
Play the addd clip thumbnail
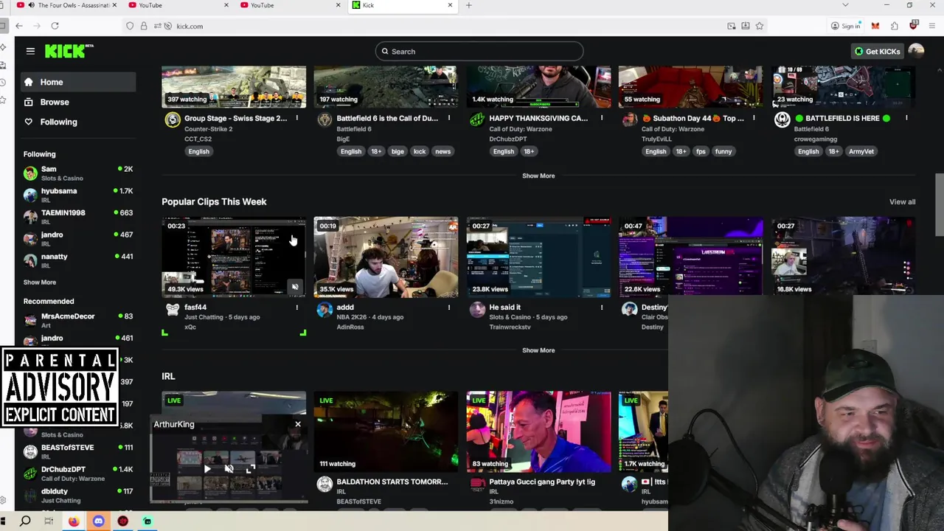click(x=386, y=257)
